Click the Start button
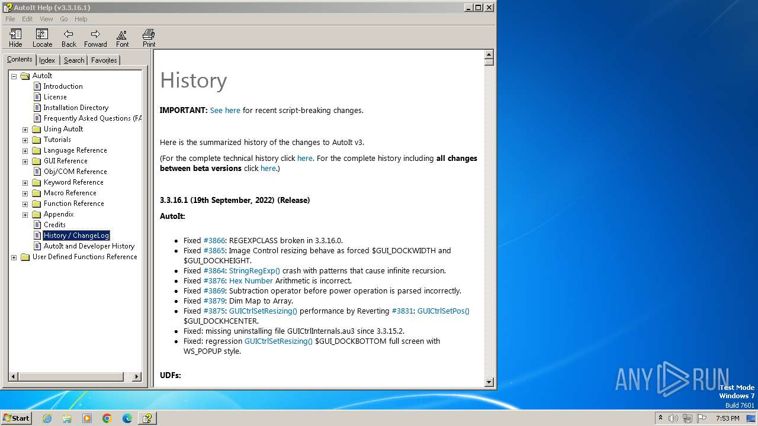The image size is (758, 426). pos(17,418)
